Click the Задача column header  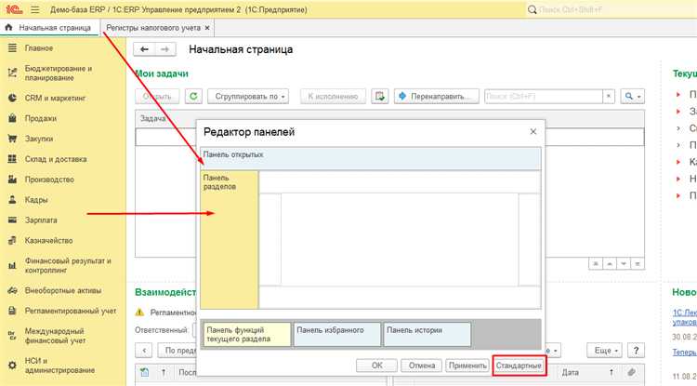coord(153,119)
